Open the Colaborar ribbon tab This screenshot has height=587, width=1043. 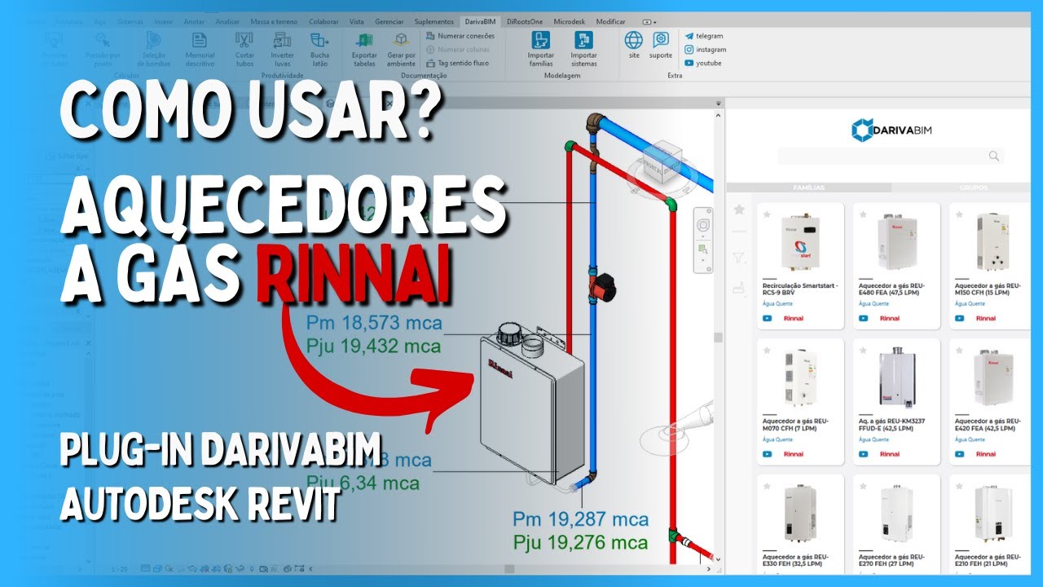(x=324, y=20)
